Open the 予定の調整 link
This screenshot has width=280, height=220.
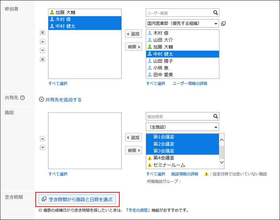tap(137, 211)
